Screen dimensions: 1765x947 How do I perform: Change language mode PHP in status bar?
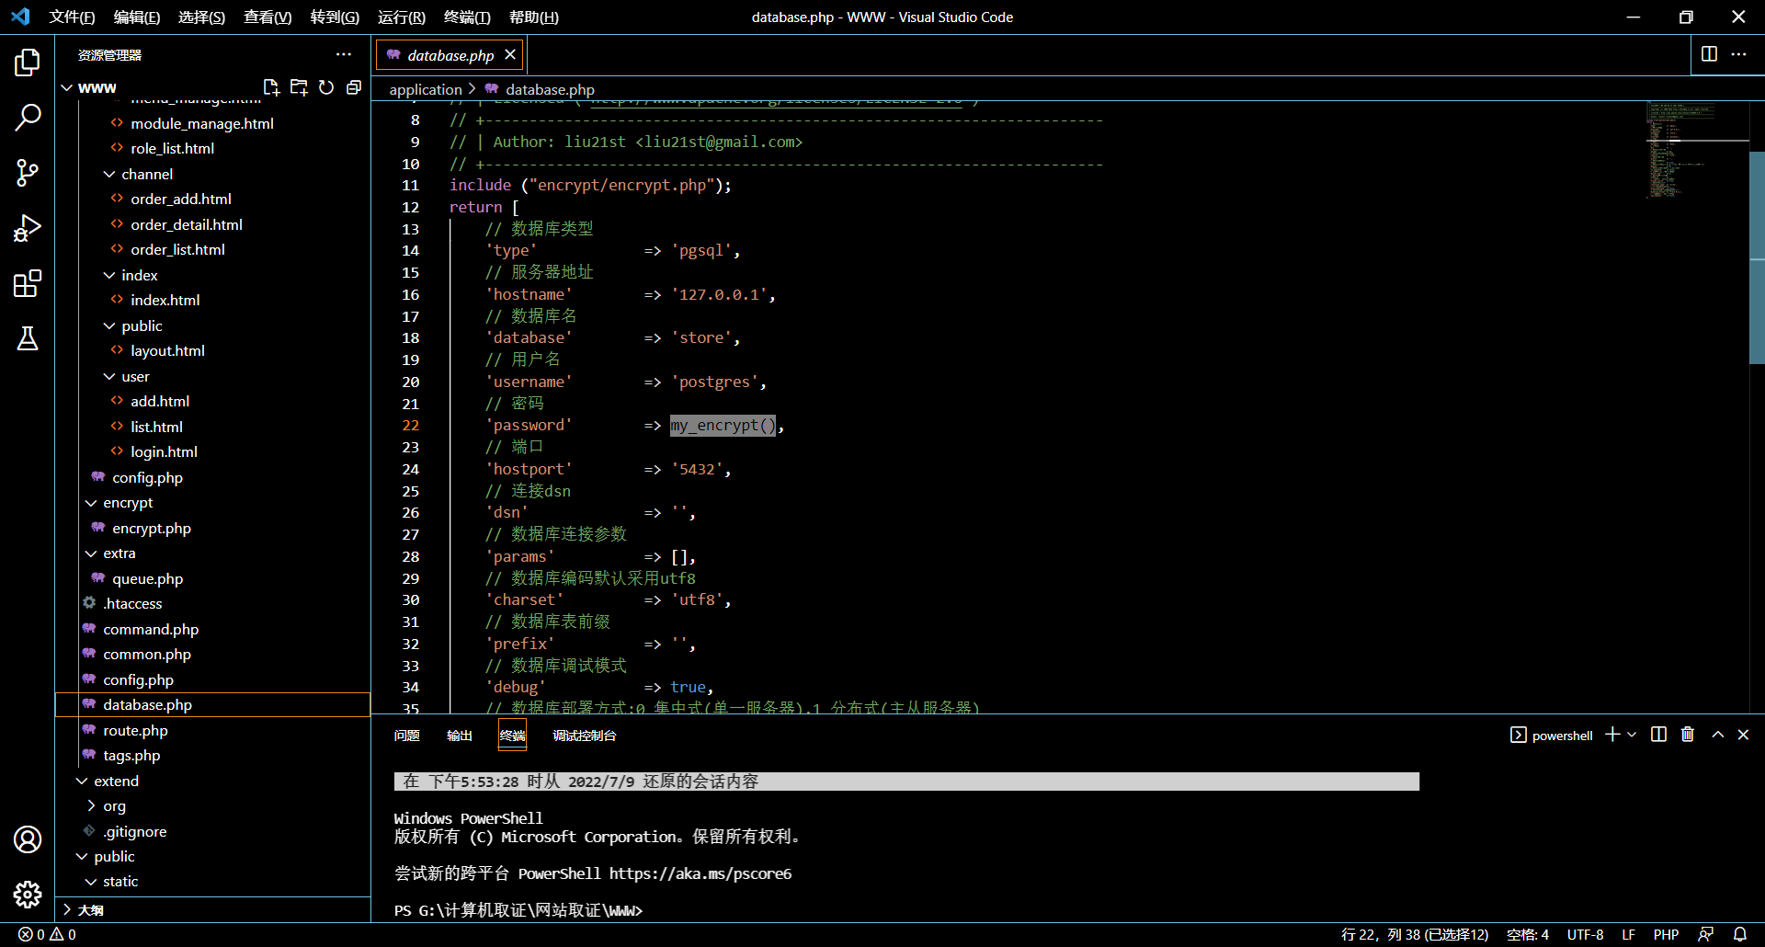pyautogui.click(x=1666, y=934)
